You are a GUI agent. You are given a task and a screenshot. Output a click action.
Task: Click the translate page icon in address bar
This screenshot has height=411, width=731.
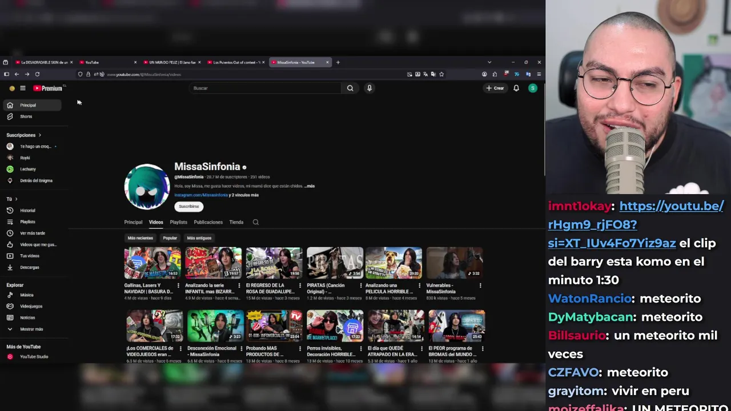point(425,74)
